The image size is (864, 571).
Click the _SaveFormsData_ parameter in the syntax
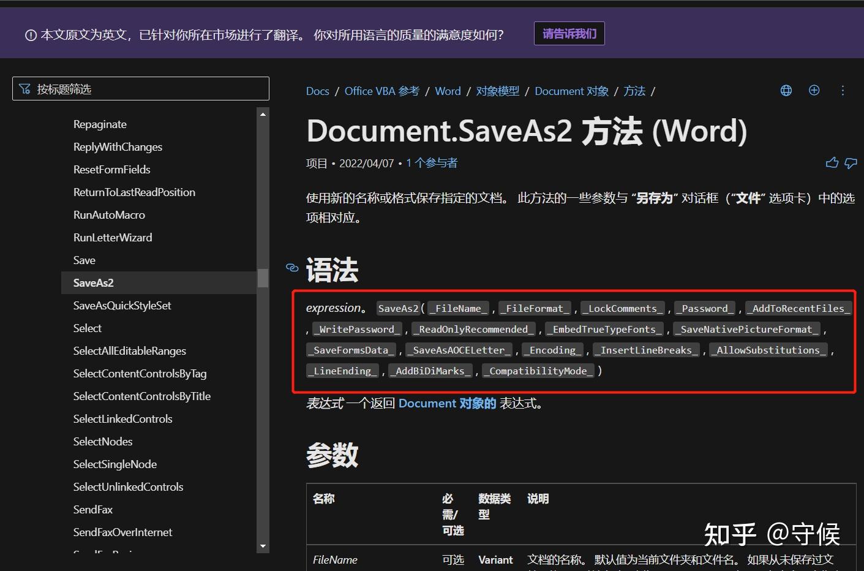point(351,350)
